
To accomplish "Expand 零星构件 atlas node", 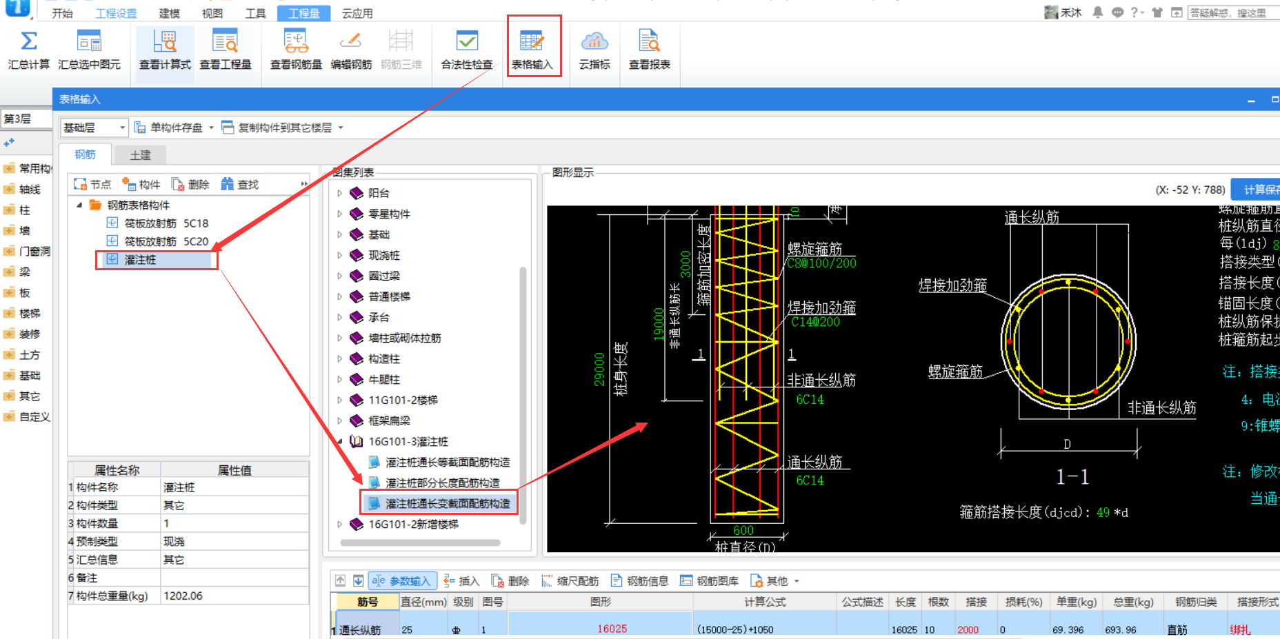I will coord(340,214).
